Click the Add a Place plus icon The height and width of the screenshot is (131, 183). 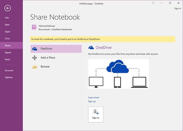(x=35, y=58)
